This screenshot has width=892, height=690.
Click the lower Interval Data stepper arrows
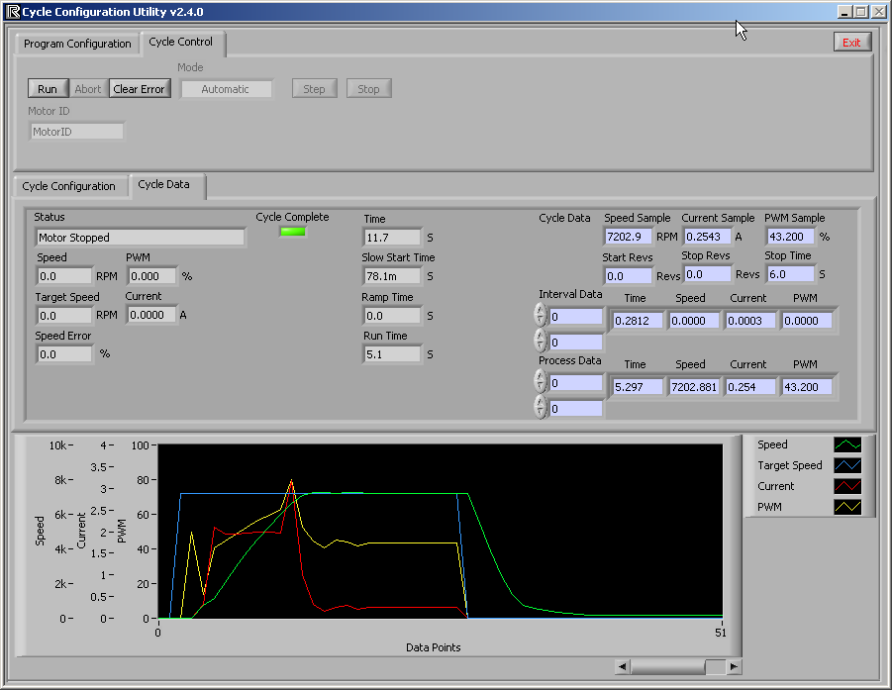point(540,342)
